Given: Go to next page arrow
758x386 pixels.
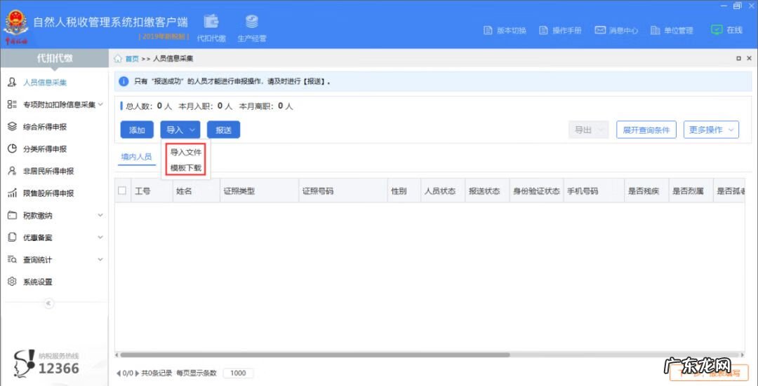Looking at the screenshot, I should 137,373.
